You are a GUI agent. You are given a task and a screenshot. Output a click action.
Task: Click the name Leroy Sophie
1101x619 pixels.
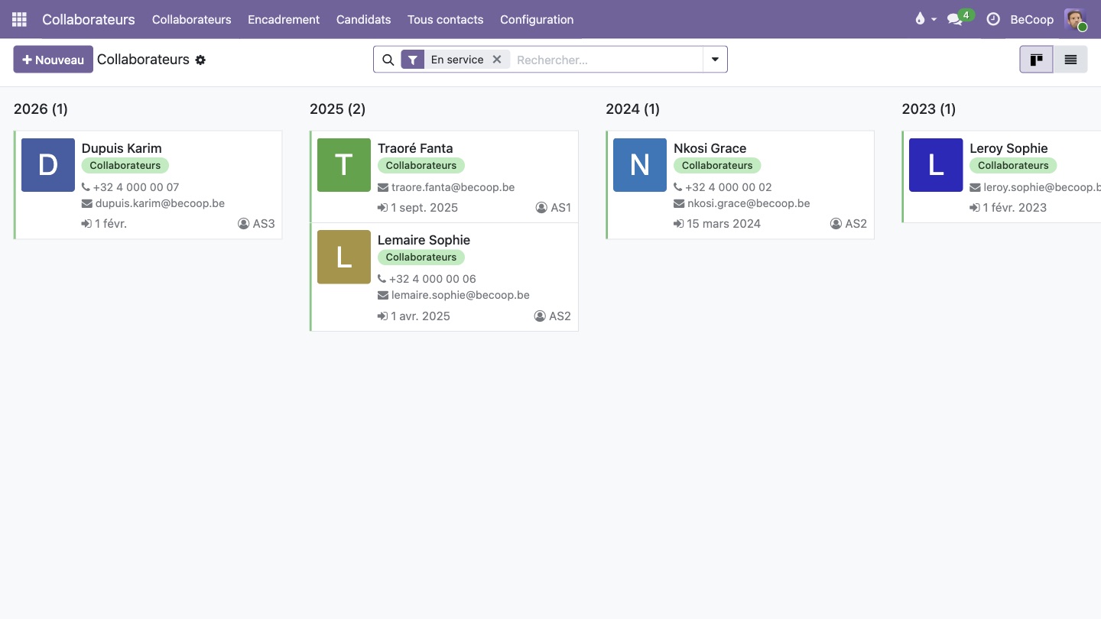tap(1008, 148)
